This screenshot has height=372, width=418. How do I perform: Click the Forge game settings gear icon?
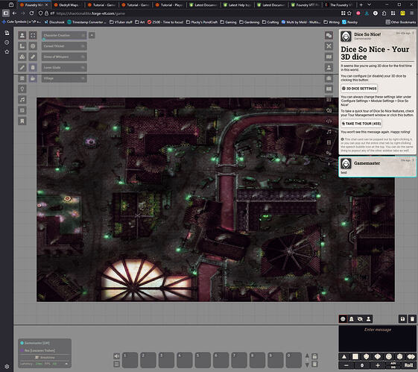pyautogui.click(x=7, y=367)
